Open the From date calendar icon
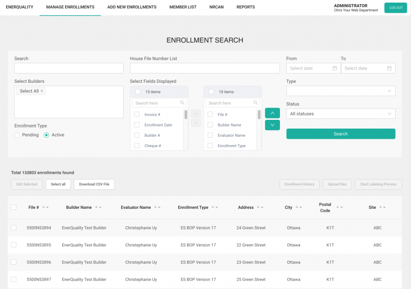 pos(335,68)
